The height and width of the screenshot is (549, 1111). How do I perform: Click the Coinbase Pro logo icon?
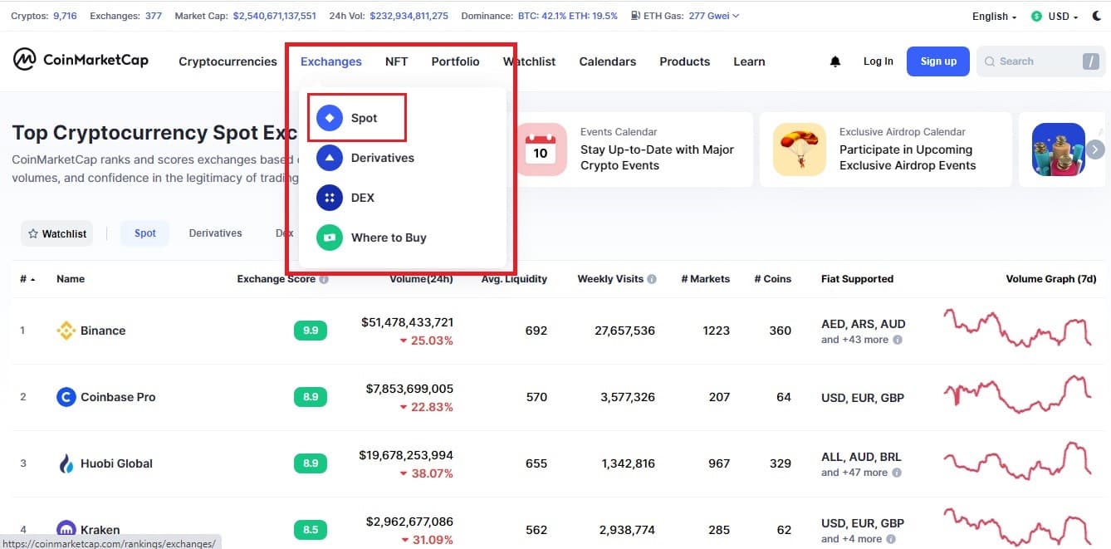tap(66, 397)
